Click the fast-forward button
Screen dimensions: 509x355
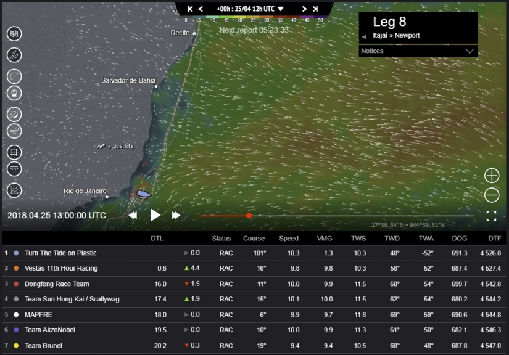(176, 215)
